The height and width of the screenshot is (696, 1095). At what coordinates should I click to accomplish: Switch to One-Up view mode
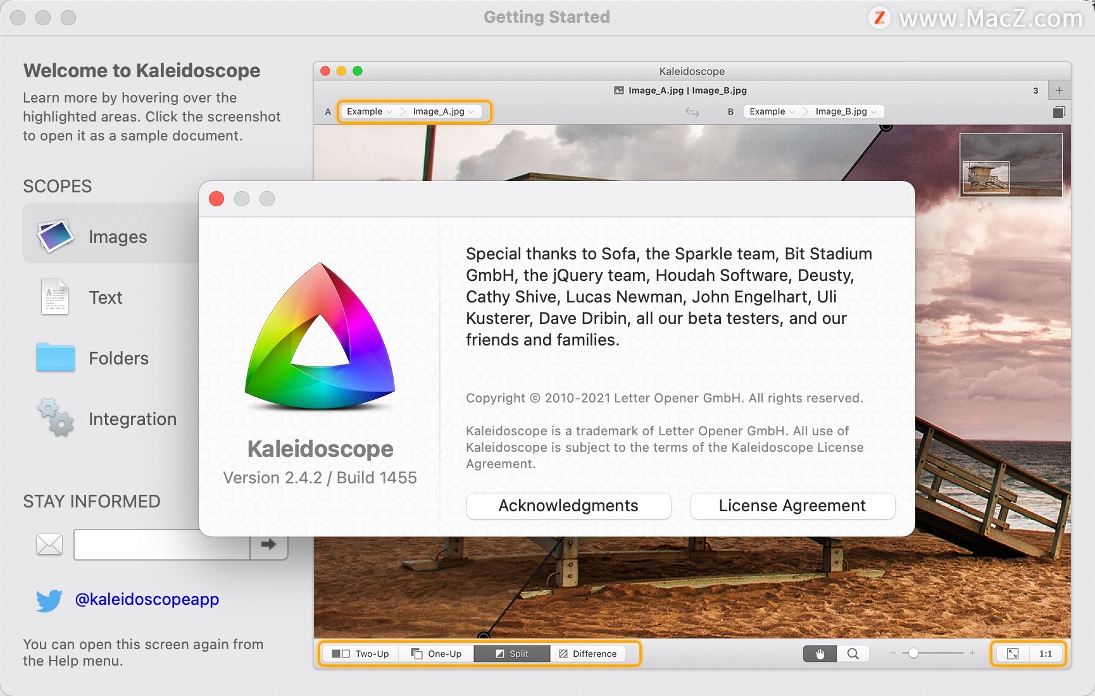(x=437, y=654)
